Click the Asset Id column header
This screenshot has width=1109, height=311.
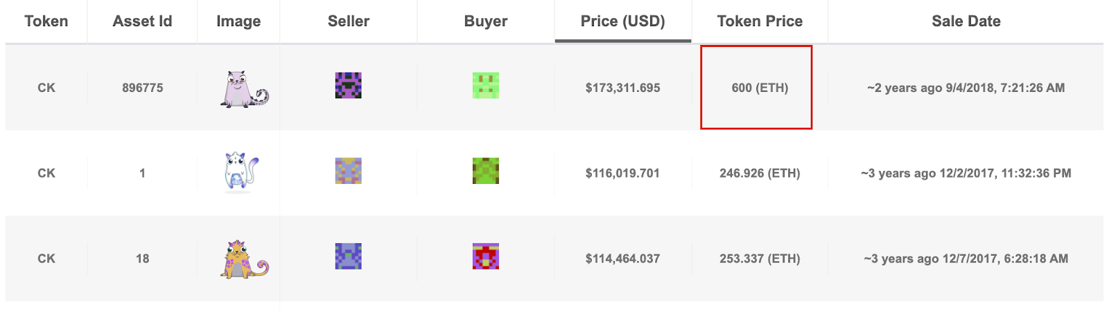point(142,21)
